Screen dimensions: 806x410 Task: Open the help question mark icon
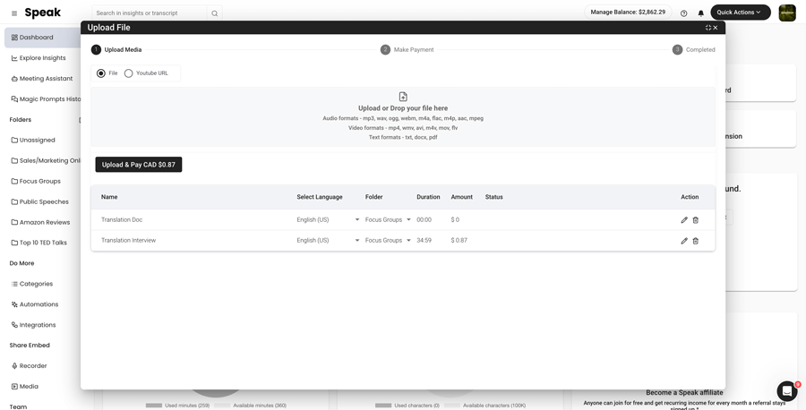(684, 13)
